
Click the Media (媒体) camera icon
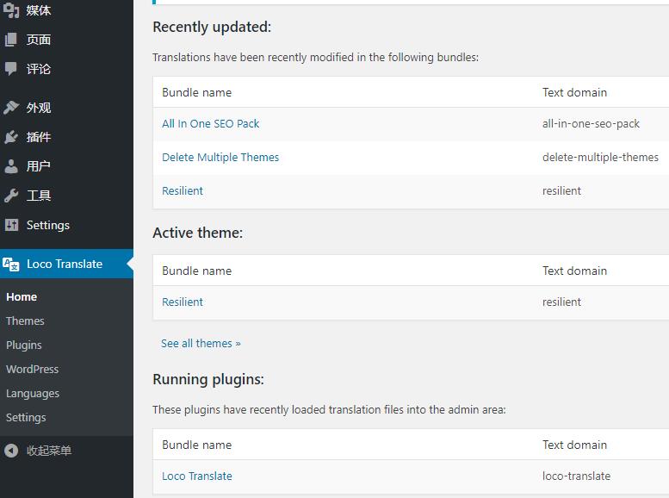(11, 10)
